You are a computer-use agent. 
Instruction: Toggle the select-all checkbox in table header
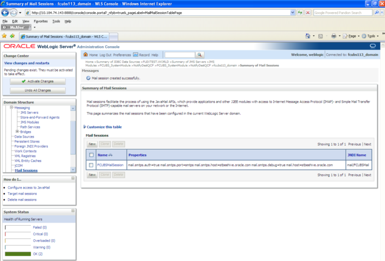(x=91, y=155)
